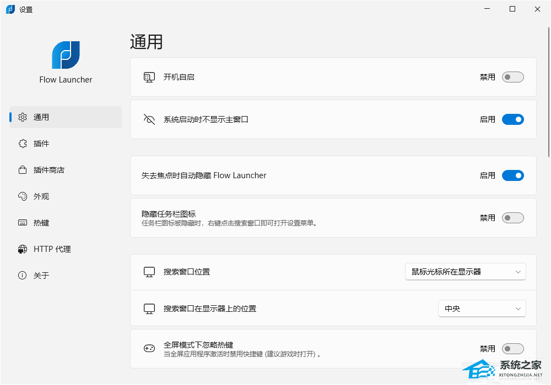Click the 设置 title text
This screenshot has width=551, height=385.
pos(26,10)
